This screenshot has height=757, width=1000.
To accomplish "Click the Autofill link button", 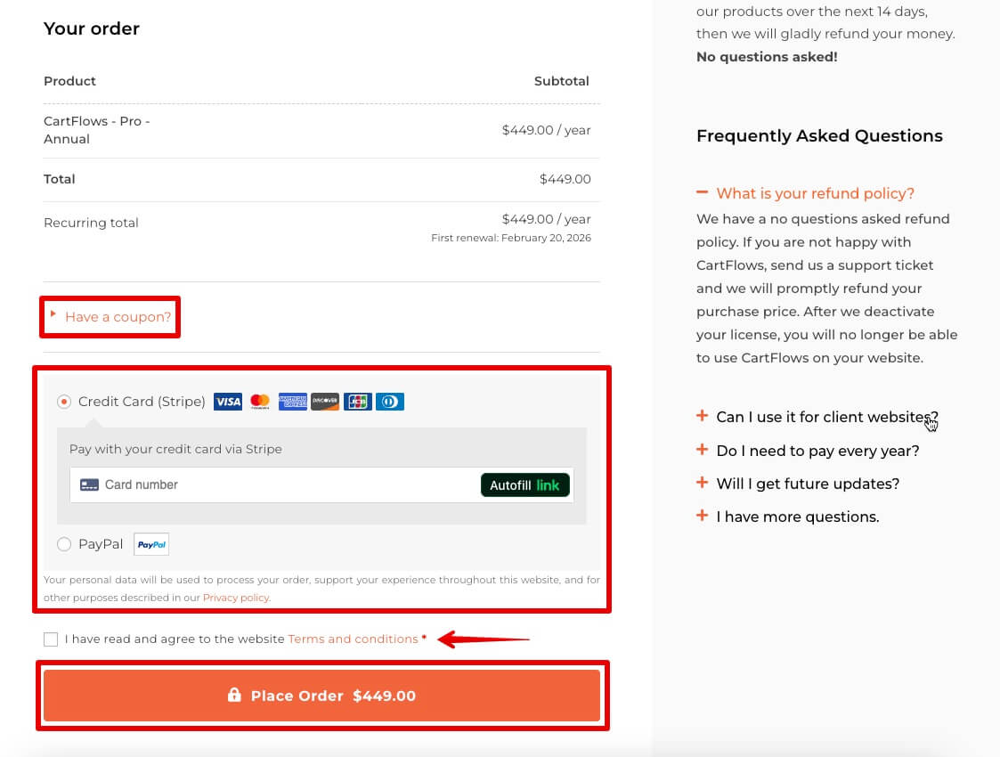I will coord(524,485).
